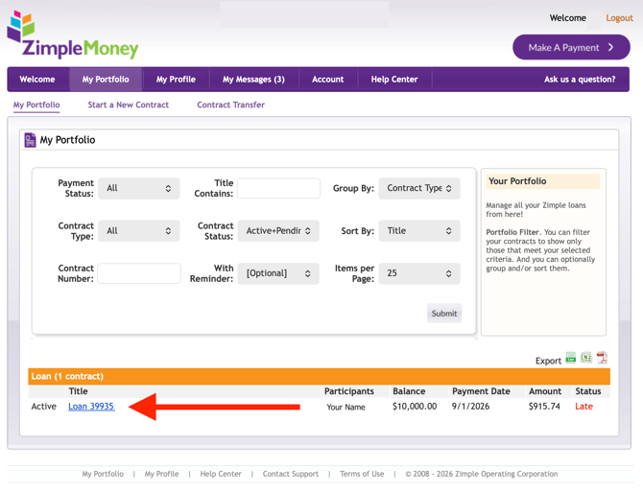The width and height of the screenshot is (643, 493).
Task: Open footer Help Center link
Action: point(221,474)
